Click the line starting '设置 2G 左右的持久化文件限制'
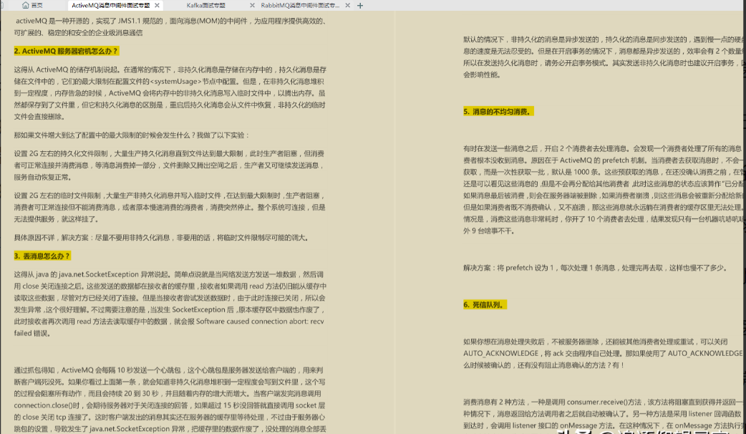This screenshot has height=434, width=746. point(169,154)
